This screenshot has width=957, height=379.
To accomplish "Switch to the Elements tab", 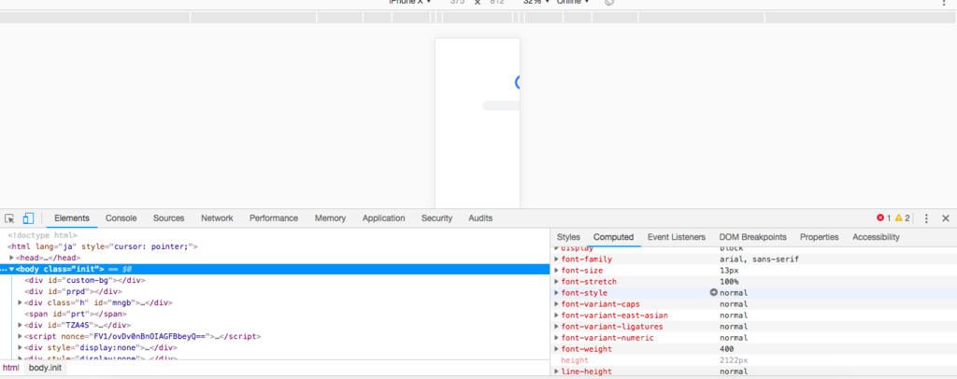I will coord(71,218).
